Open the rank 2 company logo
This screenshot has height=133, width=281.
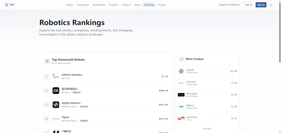[56, 91]
